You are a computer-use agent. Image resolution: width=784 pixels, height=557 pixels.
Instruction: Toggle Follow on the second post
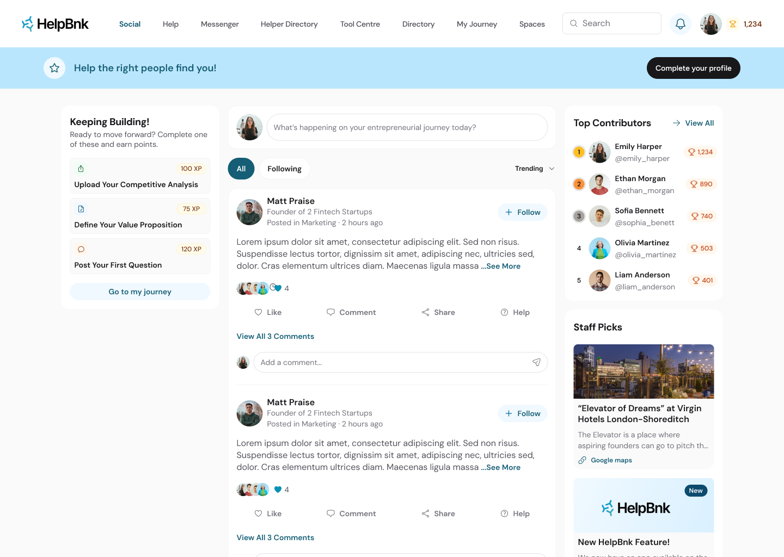click(522, 413)
